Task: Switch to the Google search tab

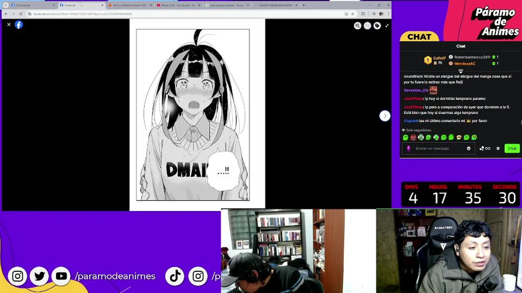Action: point(227,5)
